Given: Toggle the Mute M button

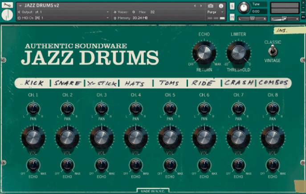Looking at the screenshot, I should point(232,17).
